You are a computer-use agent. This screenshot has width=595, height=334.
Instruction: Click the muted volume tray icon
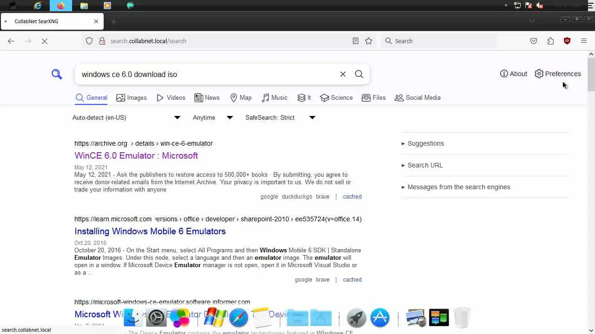pos(540,6)
